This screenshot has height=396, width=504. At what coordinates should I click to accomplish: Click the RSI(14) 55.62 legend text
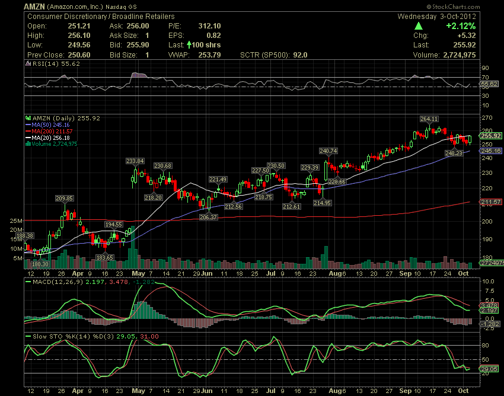pyautogui.click(x=56, y=63)
